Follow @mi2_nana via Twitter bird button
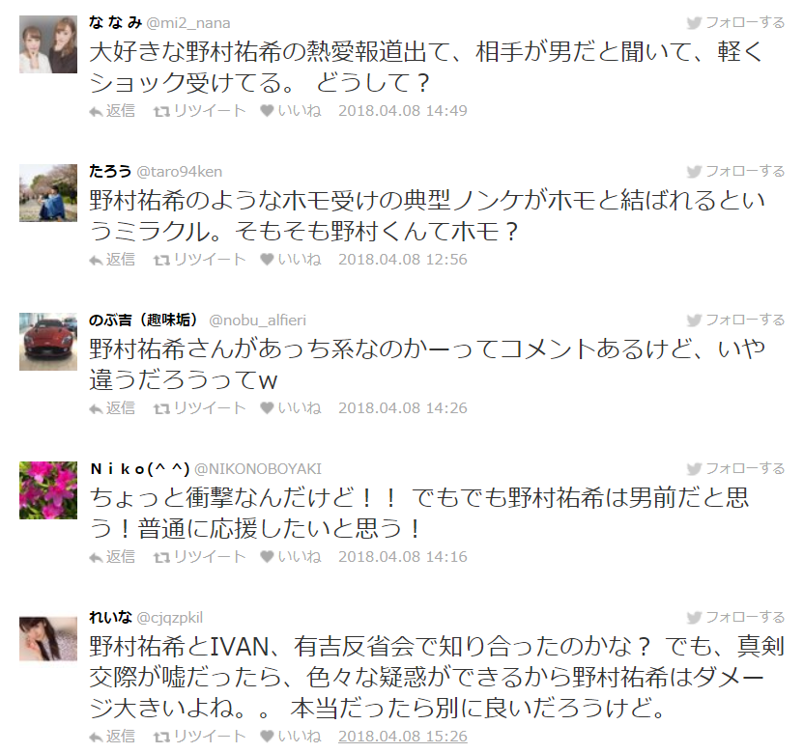The width and height of the screenshot is (804, 753). click(735, 23)
